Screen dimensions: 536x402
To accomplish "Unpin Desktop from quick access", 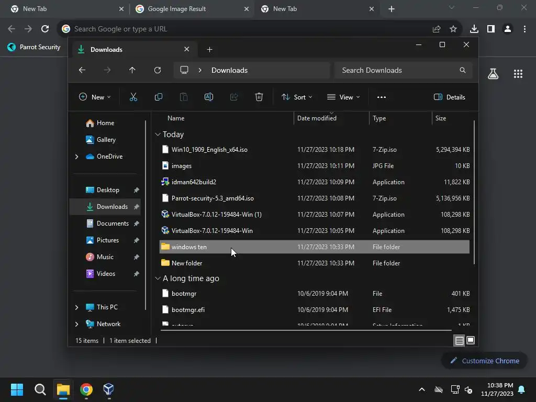I will pos(137,190).
